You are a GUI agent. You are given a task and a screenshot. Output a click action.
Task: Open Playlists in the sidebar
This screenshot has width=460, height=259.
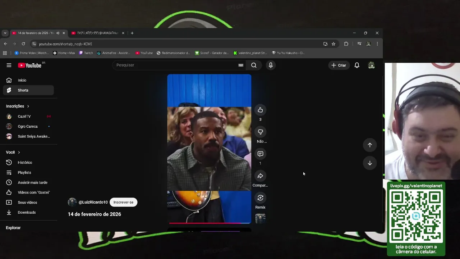click(x=28, y=173)
